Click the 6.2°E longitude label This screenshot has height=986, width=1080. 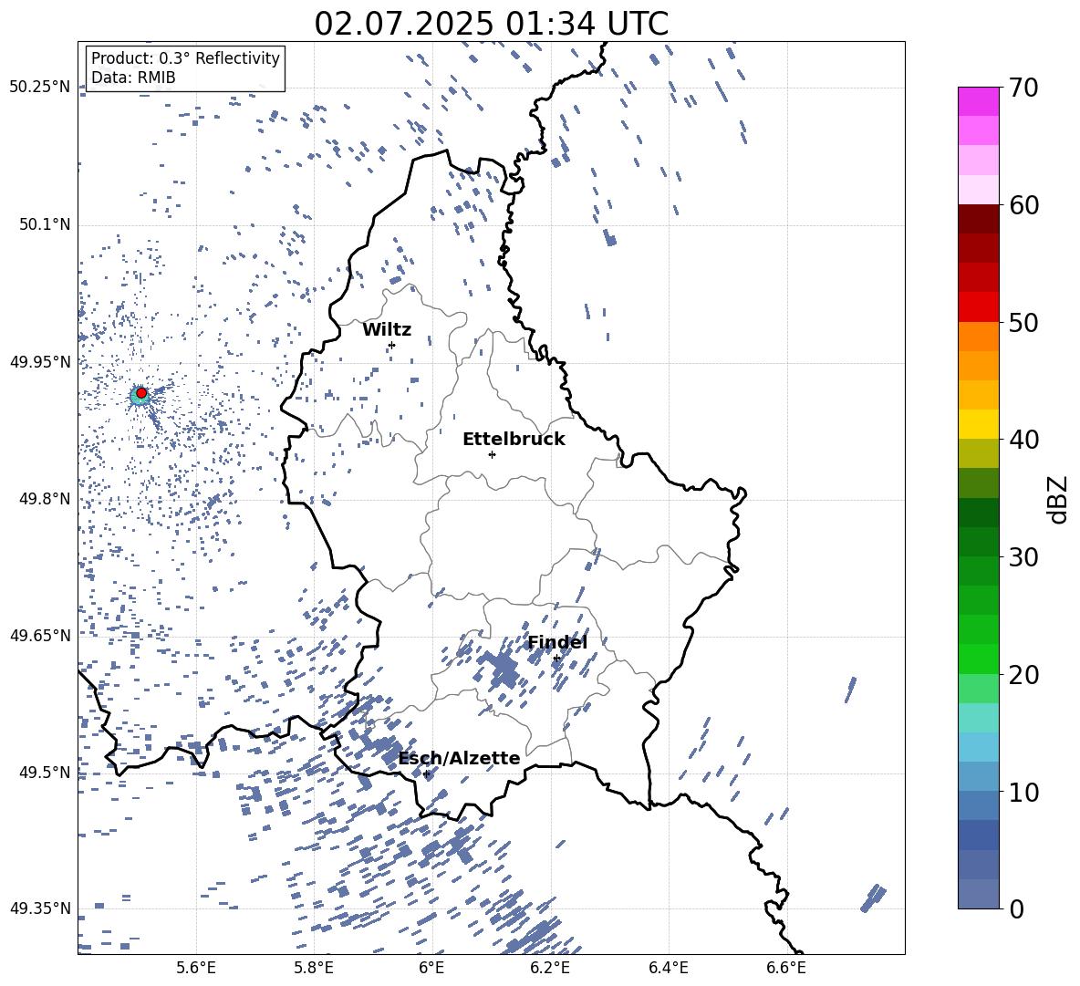click(550, 969)
